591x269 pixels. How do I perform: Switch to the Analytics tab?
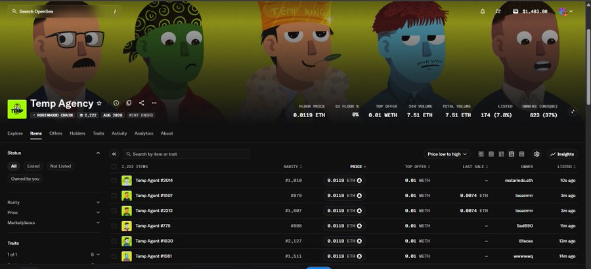[144, 134]
